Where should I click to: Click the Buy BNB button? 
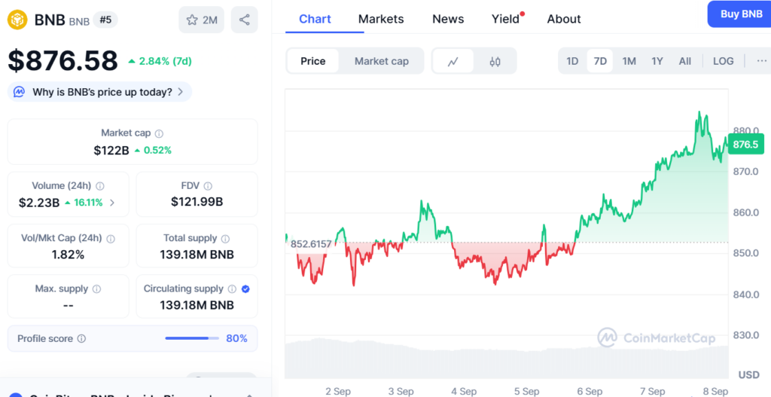(x=741, y=14)
